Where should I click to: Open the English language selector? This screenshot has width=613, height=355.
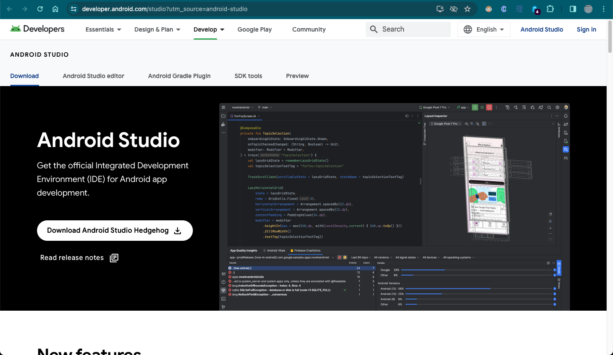[x=484, y=29]
